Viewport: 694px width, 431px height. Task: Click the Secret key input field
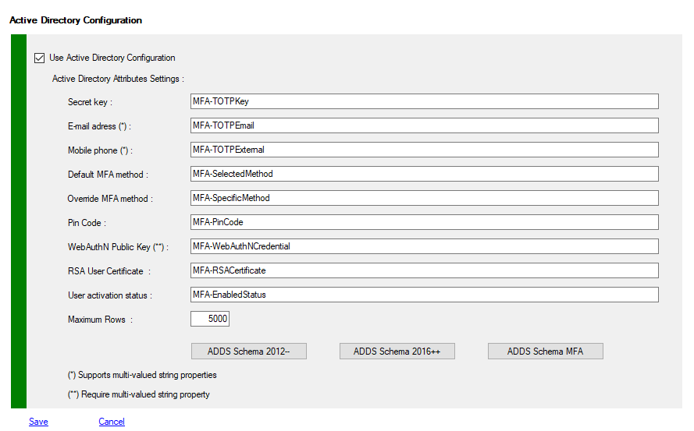[424, 101]
